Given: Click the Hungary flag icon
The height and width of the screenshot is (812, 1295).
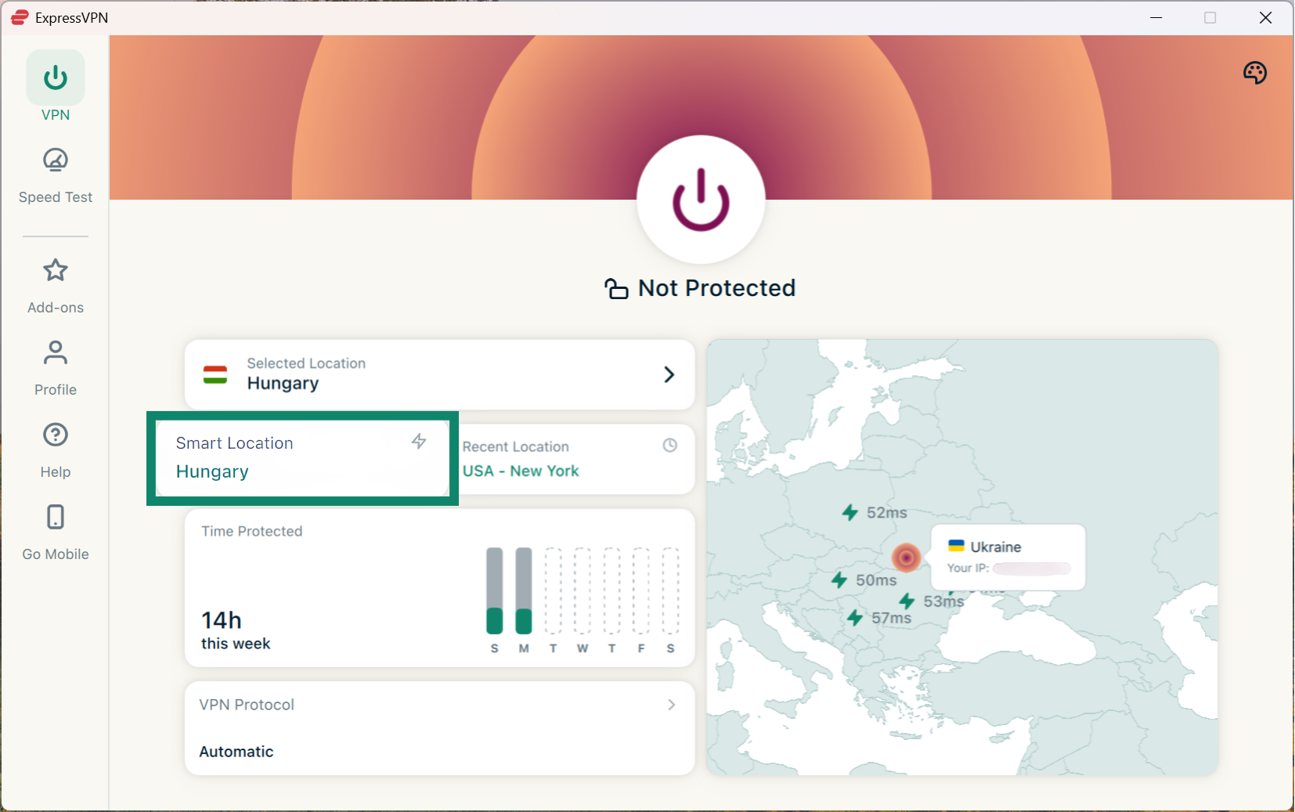Looking at the screenshot, I should pos(215,374).
